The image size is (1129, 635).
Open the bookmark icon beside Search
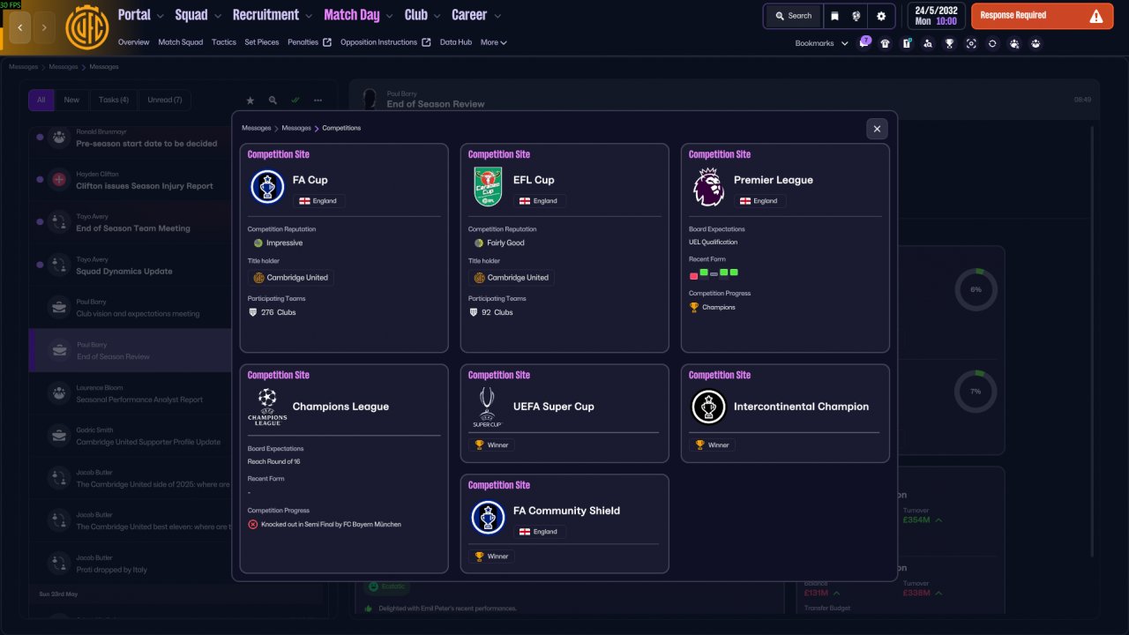click(834, 16)
